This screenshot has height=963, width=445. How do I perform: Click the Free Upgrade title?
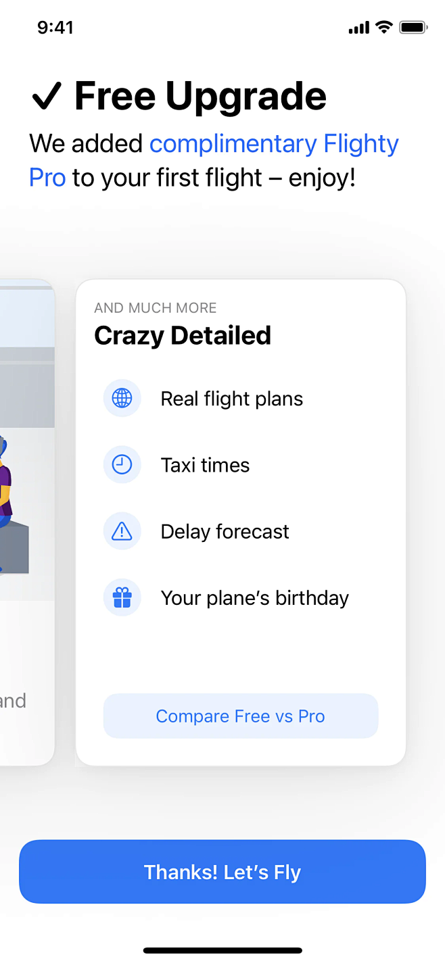click(200, 96)
